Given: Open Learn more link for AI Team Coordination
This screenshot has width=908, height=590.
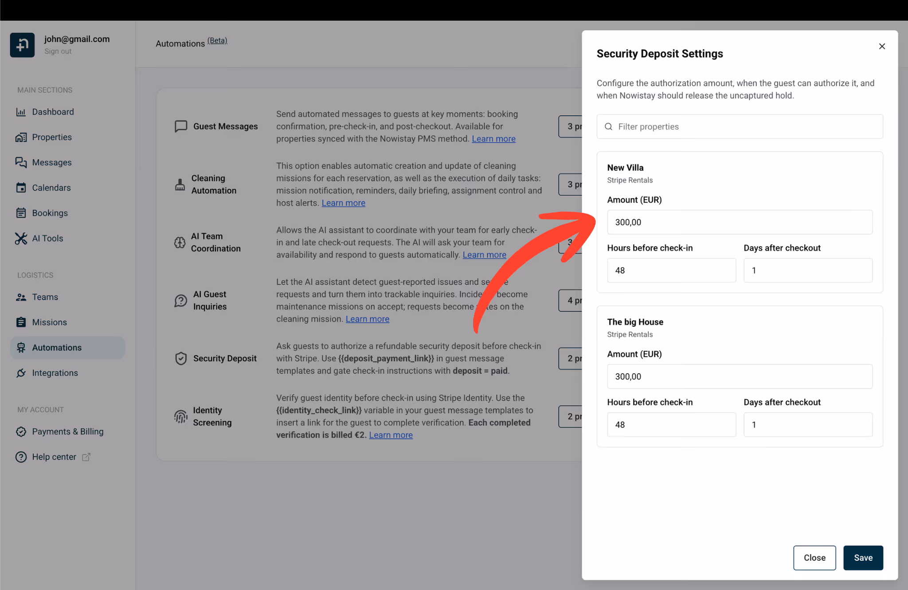Looking at the screenshot, I should (x=484, y=255).
